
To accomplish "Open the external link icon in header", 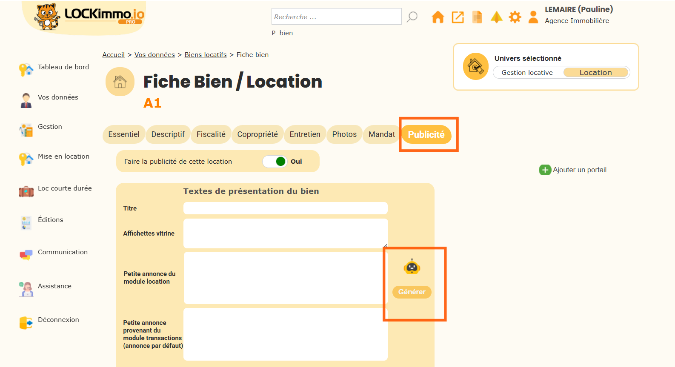I will pos(458,17).
